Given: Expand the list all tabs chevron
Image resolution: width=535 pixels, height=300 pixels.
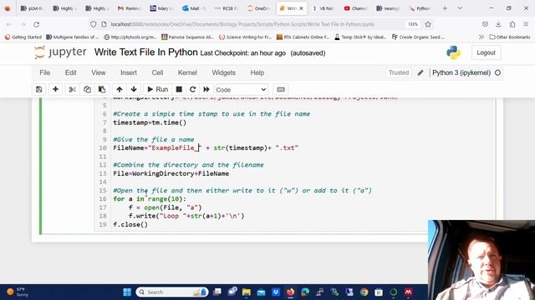Looking at the screenshot, I should pos(460,8).
